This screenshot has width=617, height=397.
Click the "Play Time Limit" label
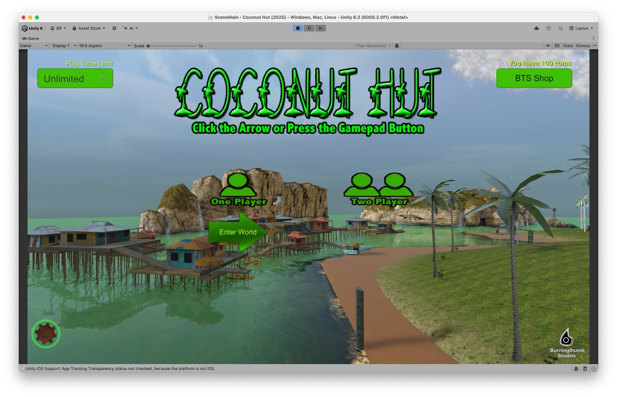(89, 64)
